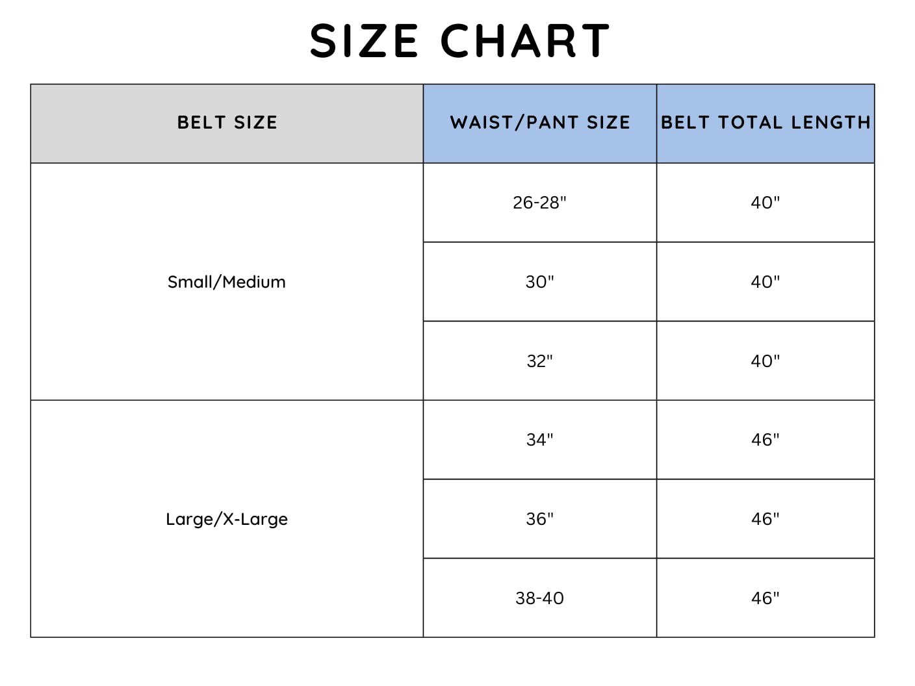915x686 pixels.
Task: Click the 26-28" waist size cell
Action: point(539,203)
